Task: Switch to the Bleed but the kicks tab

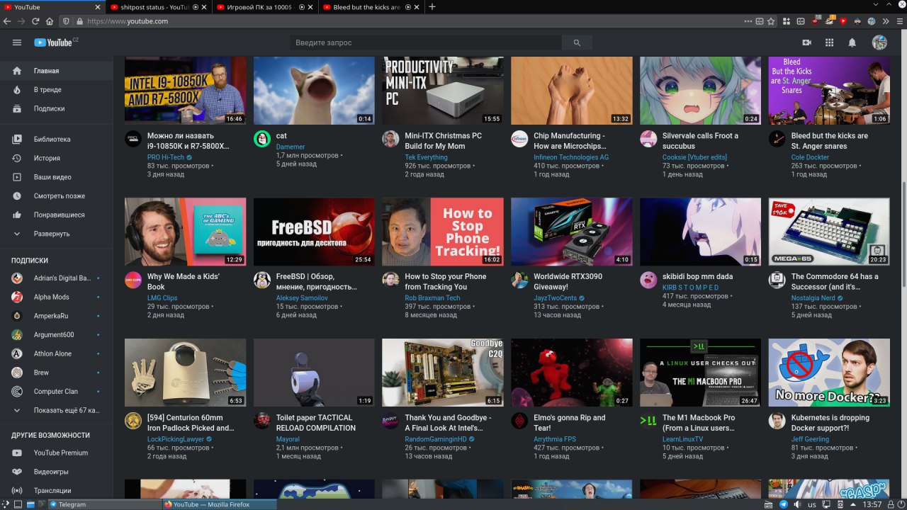Action: (370, 7)
